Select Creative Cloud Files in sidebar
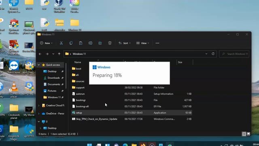The width and height of the screenshot is (259, 146). click(x=55, y=105)
